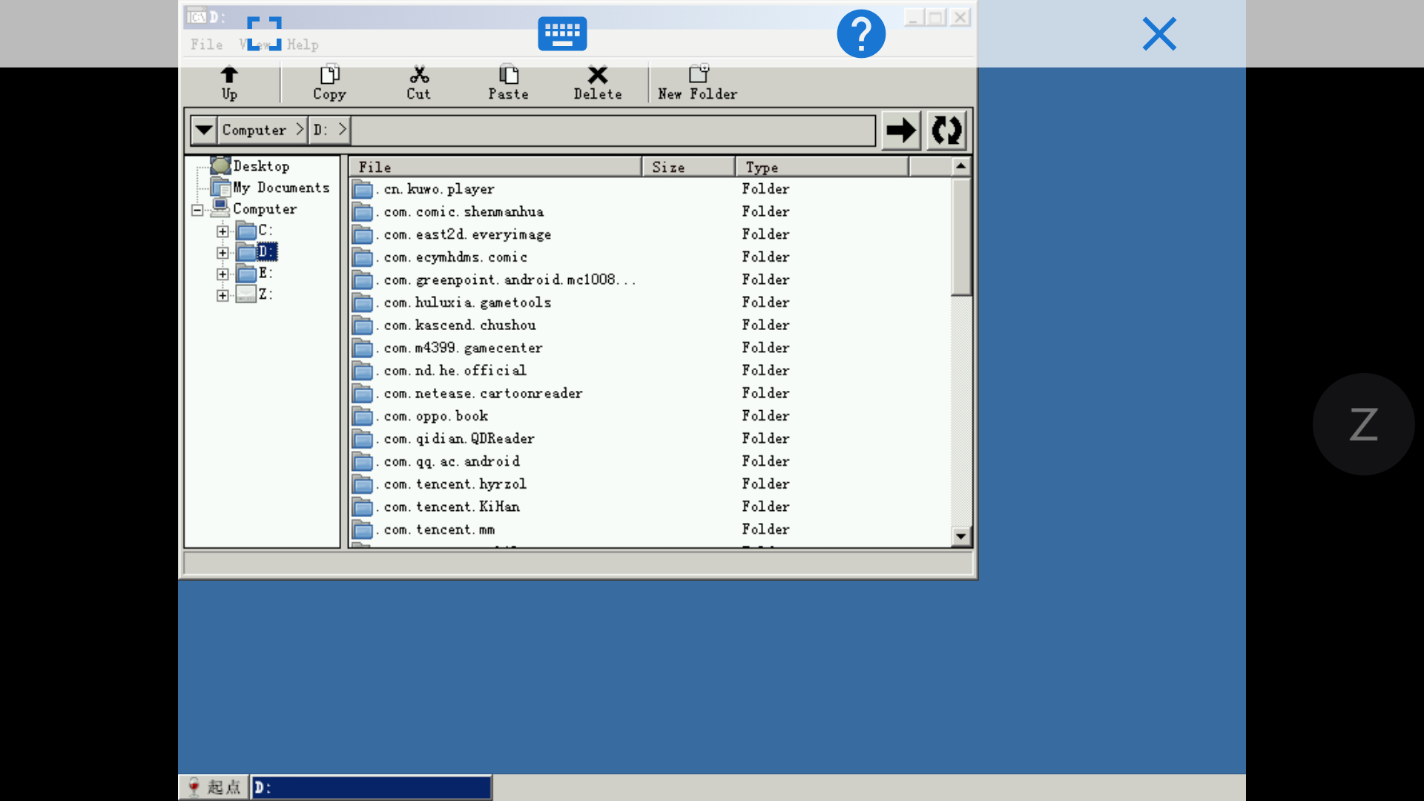Image resolution: width=1424 pixels, height=801 pixels.
Task: Click the file list scrollbar thumb
Action: [960, 236]
